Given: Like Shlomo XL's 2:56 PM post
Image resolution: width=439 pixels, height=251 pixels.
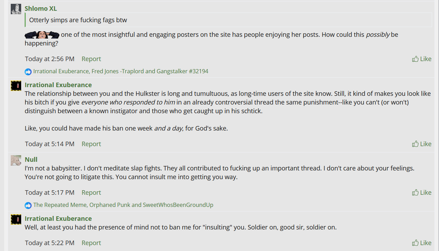Looking at the screenshot, I should coord(422,59).
